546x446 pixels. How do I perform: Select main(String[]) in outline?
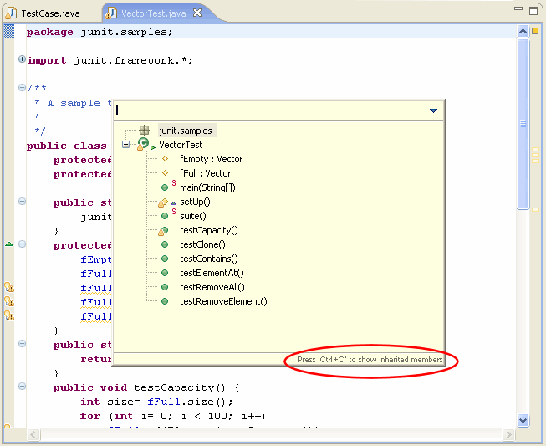pyautogui.click(x=207, y=187)
